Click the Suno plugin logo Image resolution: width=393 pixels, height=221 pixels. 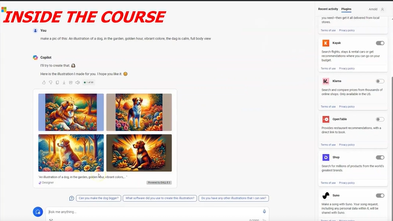(326, 196)
